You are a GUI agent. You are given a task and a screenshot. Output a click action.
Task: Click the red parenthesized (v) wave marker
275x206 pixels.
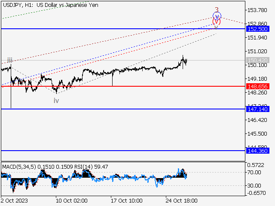click(217, 22)
